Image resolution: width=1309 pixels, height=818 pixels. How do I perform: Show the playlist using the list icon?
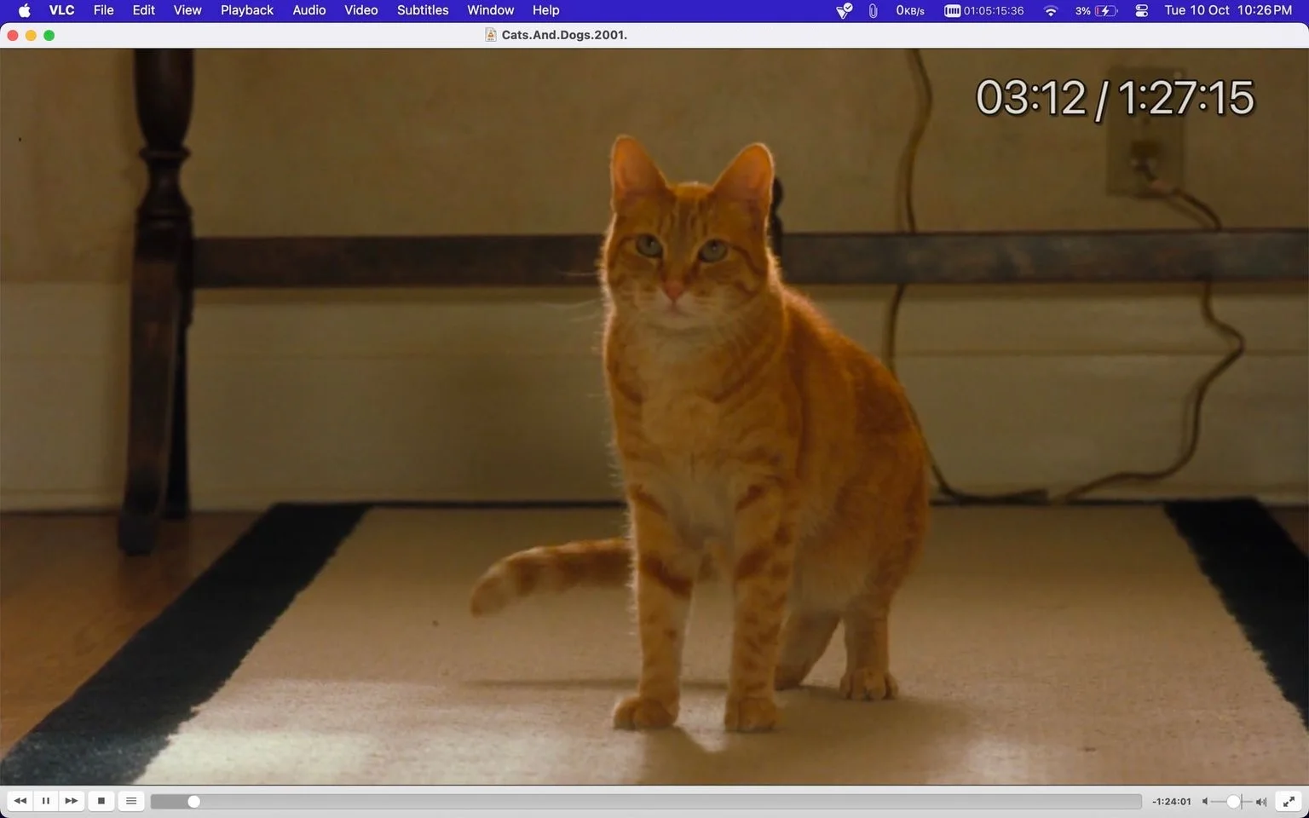tap(131, 801)
